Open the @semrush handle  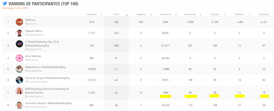pos(31,24)
